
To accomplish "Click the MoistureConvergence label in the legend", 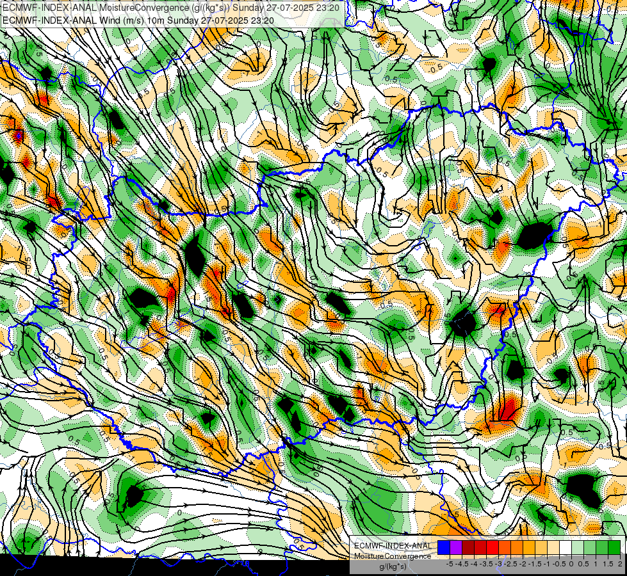I will coord(393,556).
